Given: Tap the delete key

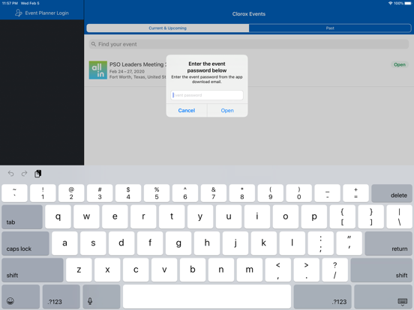Looking at the screenshot, I should coord(391,193).
